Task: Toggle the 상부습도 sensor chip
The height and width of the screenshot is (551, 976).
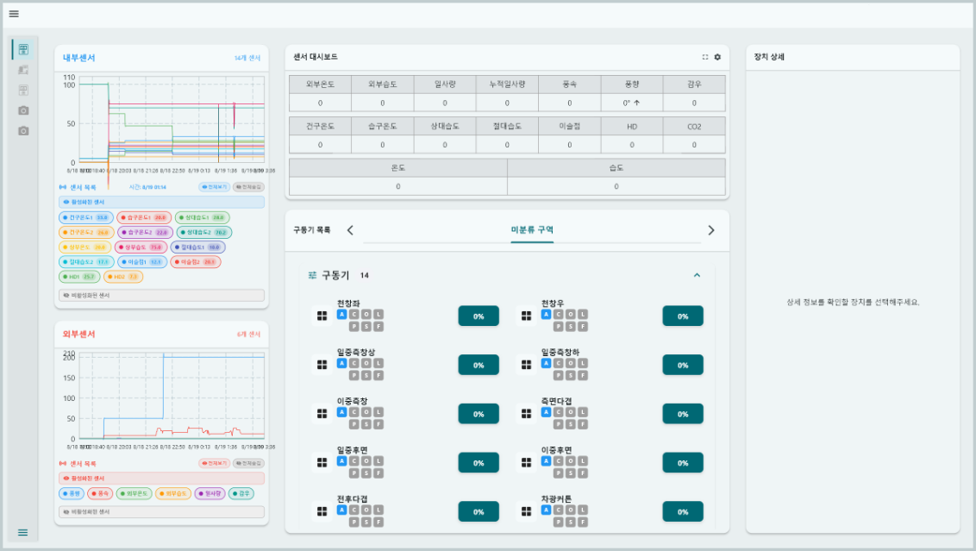Action: (141, 247)
